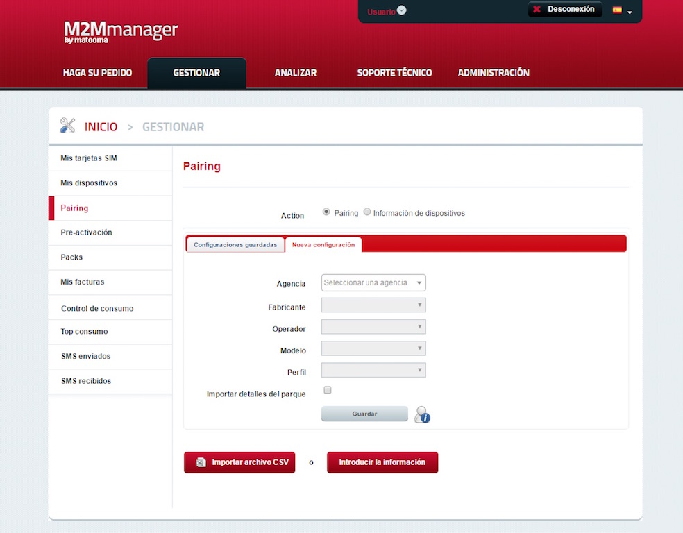
Task: Click the red X icon on Desconexión
Action: [537, 10]
